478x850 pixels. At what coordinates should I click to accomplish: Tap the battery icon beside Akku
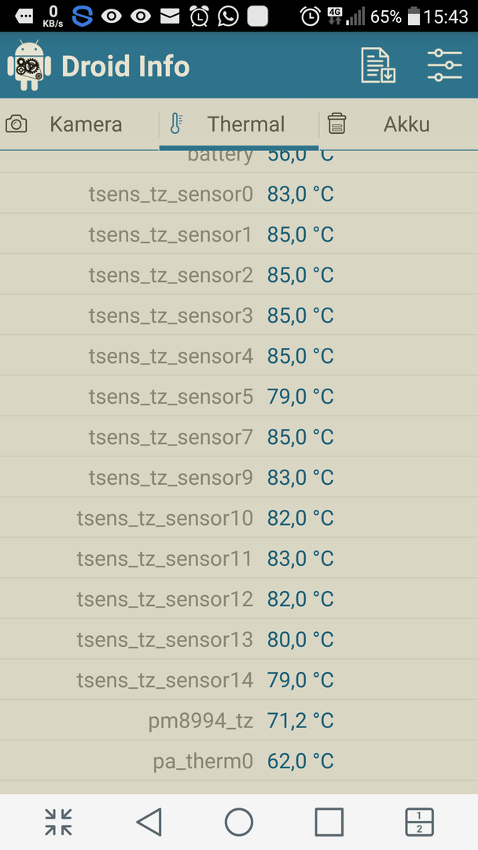[x=336, y=124]
